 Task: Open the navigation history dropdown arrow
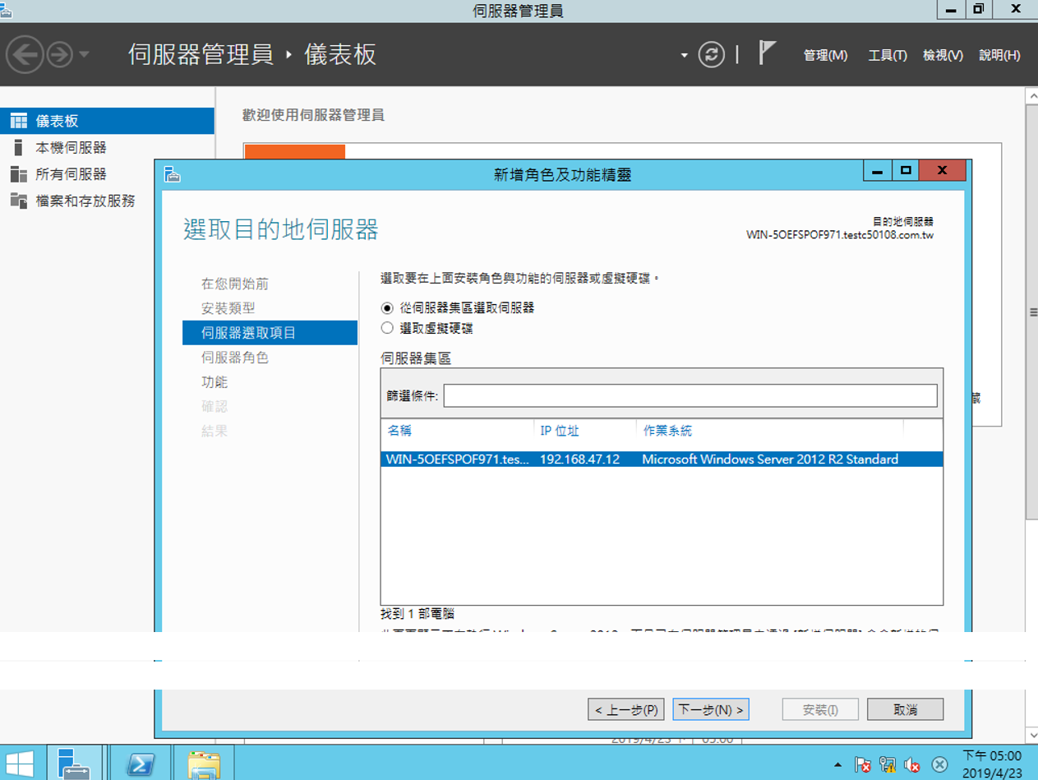(x=84, y=56)
